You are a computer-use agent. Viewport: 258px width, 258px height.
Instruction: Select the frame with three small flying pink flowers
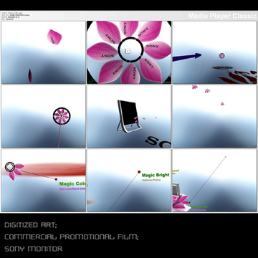click(x=214, y=116)
